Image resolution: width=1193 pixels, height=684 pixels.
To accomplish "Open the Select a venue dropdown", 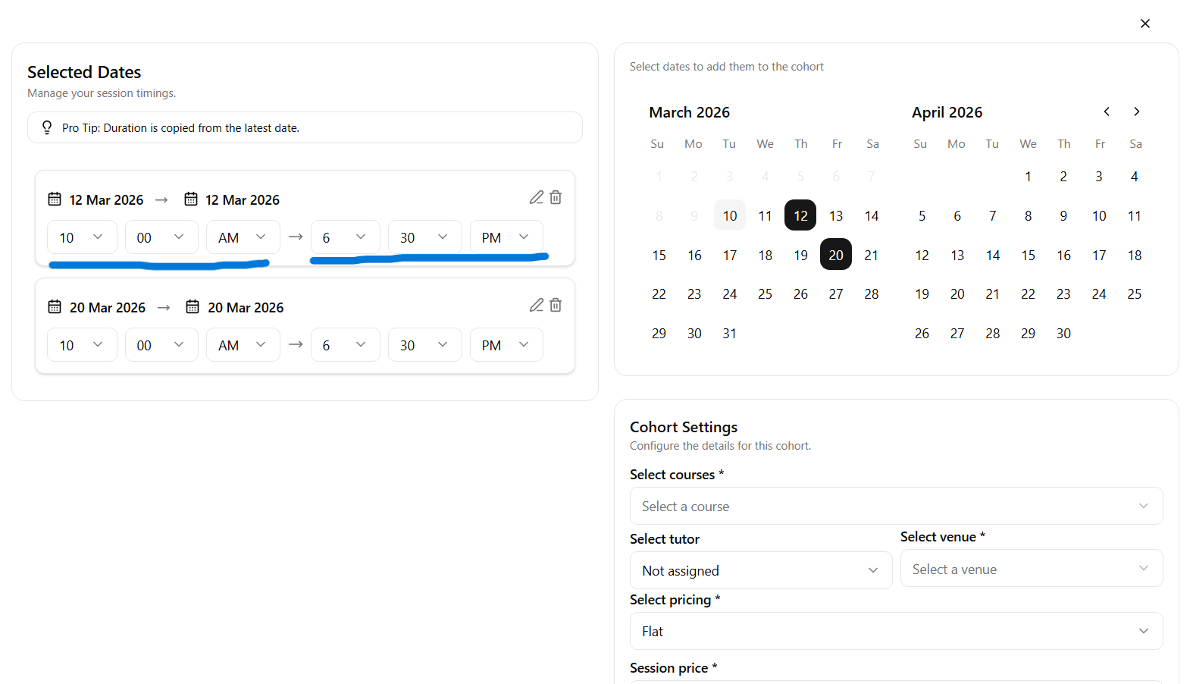I will click(1031, 569).
